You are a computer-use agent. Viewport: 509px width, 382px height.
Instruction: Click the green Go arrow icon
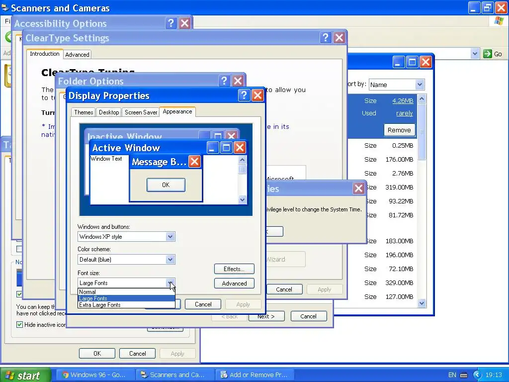tap(487, 54)
